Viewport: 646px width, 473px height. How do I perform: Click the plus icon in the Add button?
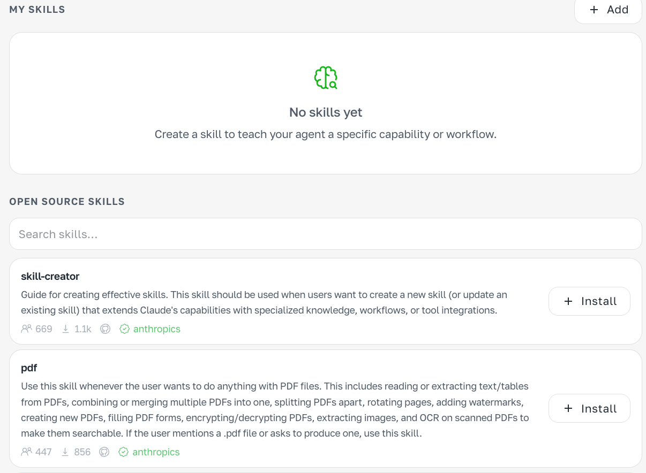(594, 10)
